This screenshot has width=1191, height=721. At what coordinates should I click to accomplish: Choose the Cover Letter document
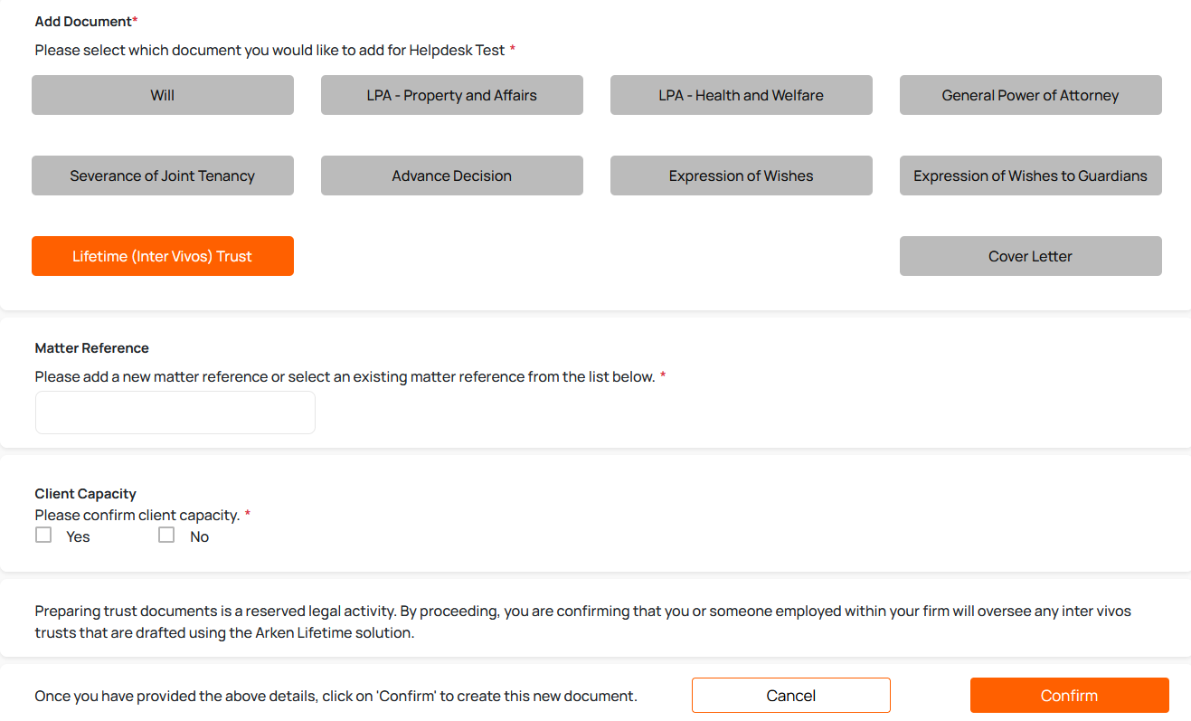tap(1030, 256)
